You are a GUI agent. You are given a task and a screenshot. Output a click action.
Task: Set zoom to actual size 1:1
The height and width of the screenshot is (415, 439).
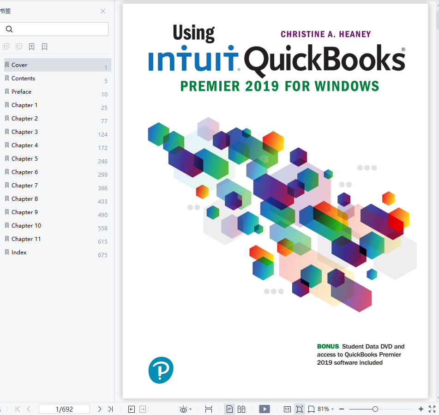tap(287, 409)
